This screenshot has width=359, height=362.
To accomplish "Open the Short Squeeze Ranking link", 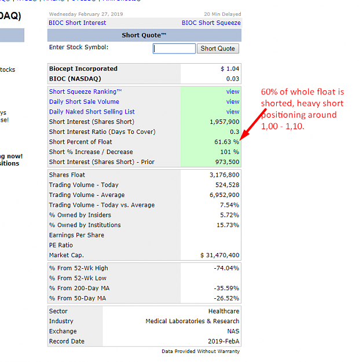I will (85, 92).
